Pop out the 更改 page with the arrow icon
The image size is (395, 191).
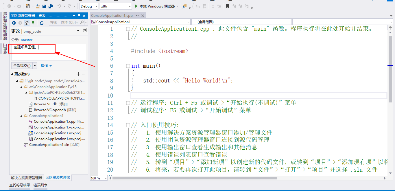pos(84,30)
